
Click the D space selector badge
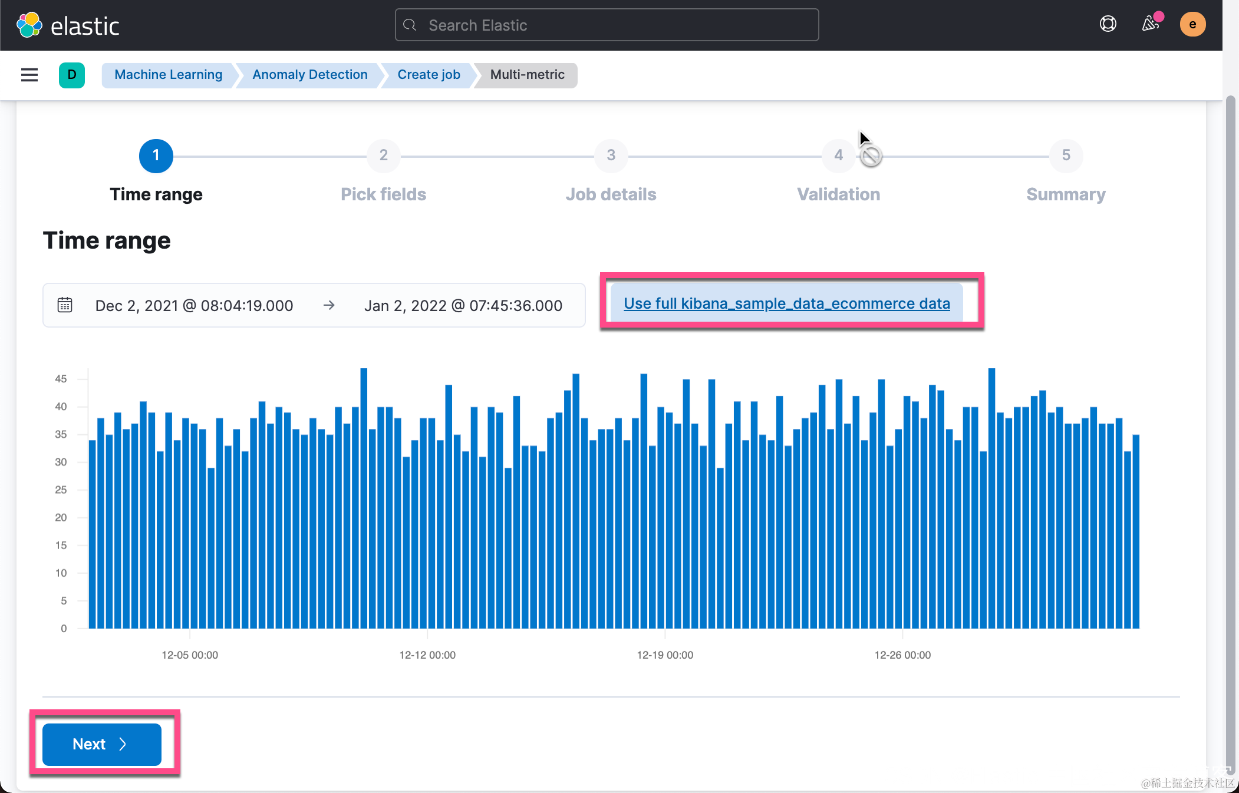coord(72,75)
